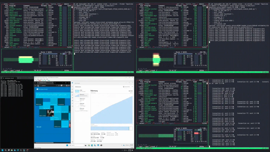Open Task View on the host taskbar

point(8,150)
